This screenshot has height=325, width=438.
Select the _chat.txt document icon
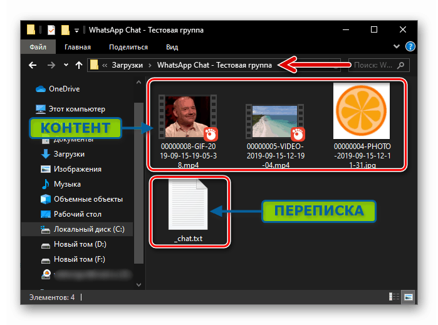[x=188, y=204]
